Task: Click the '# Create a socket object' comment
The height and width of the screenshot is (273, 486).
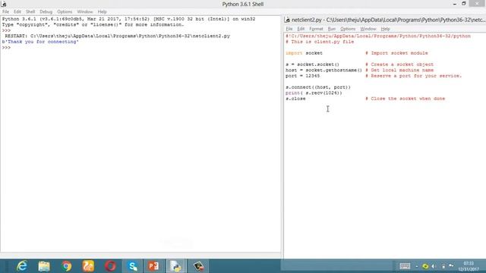Action: click(x=399, y=64)
